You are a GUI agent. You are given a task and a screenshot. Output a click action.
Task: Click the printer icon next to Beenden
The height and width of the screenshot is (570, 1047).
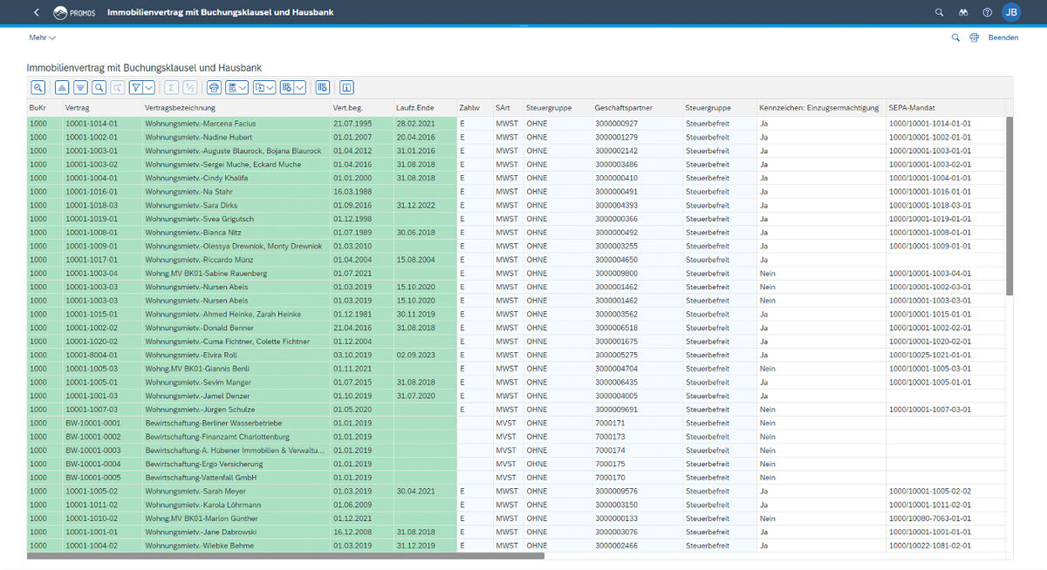[974, 37]
